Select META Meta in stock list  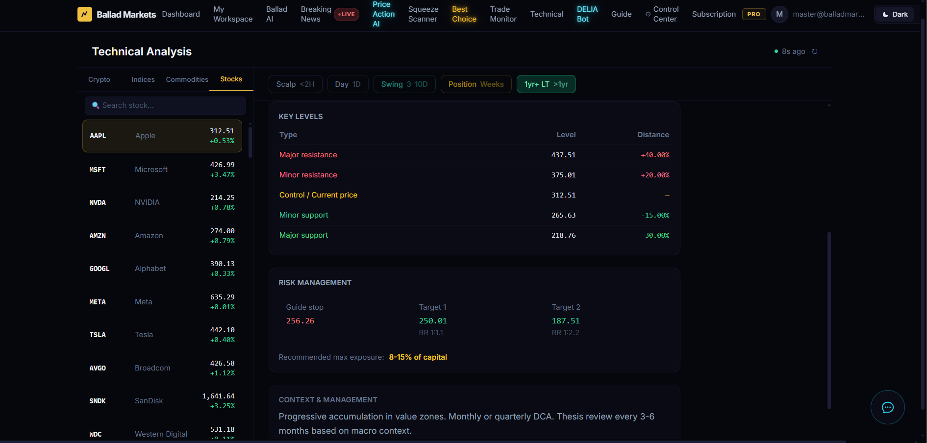click(x=162, y=302)
